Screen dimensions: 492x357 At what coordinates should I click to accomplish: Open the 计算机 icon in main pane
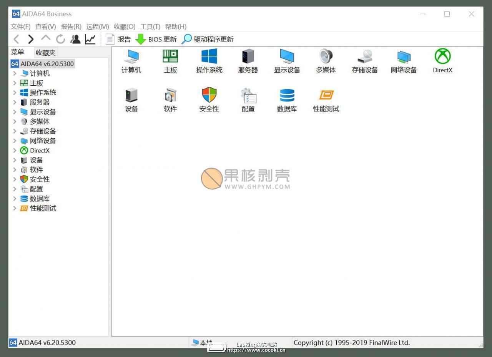tap(131, 61)
